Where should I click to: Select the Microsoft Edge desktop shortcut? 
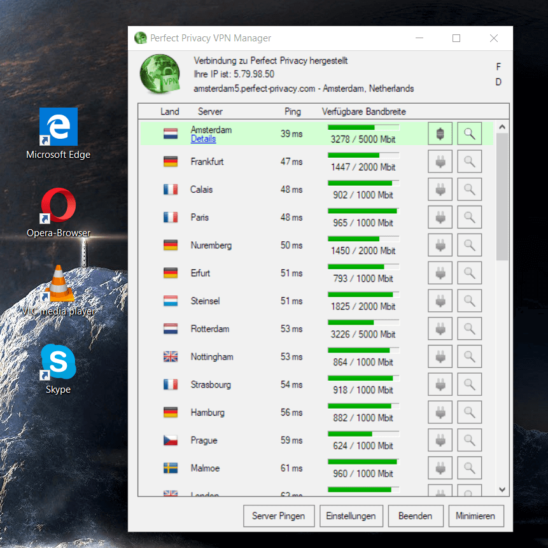point(59,134)
